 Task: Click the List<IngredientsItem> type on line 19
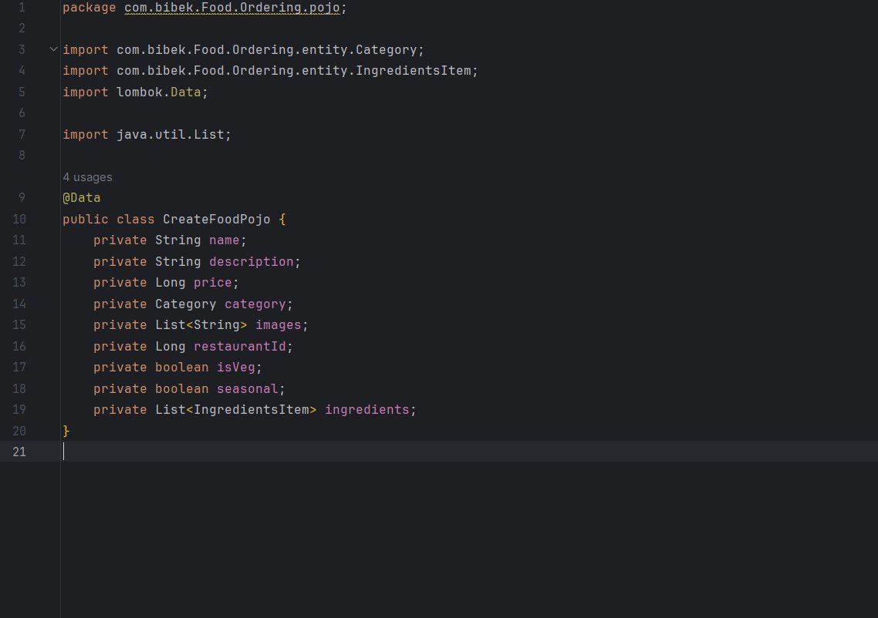[236, 410]
